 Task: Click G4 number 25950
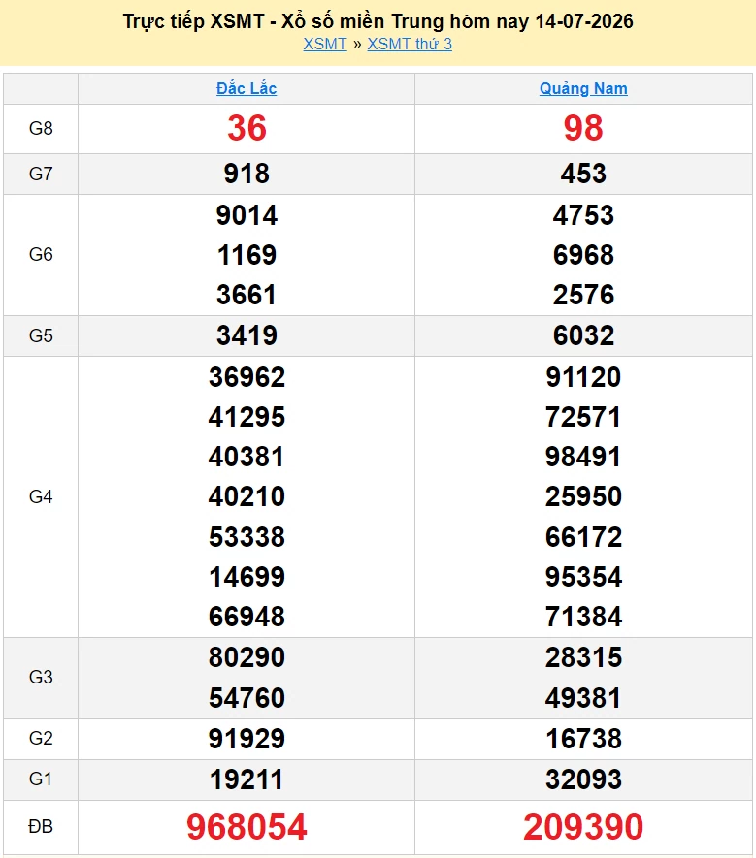point(583,496)
